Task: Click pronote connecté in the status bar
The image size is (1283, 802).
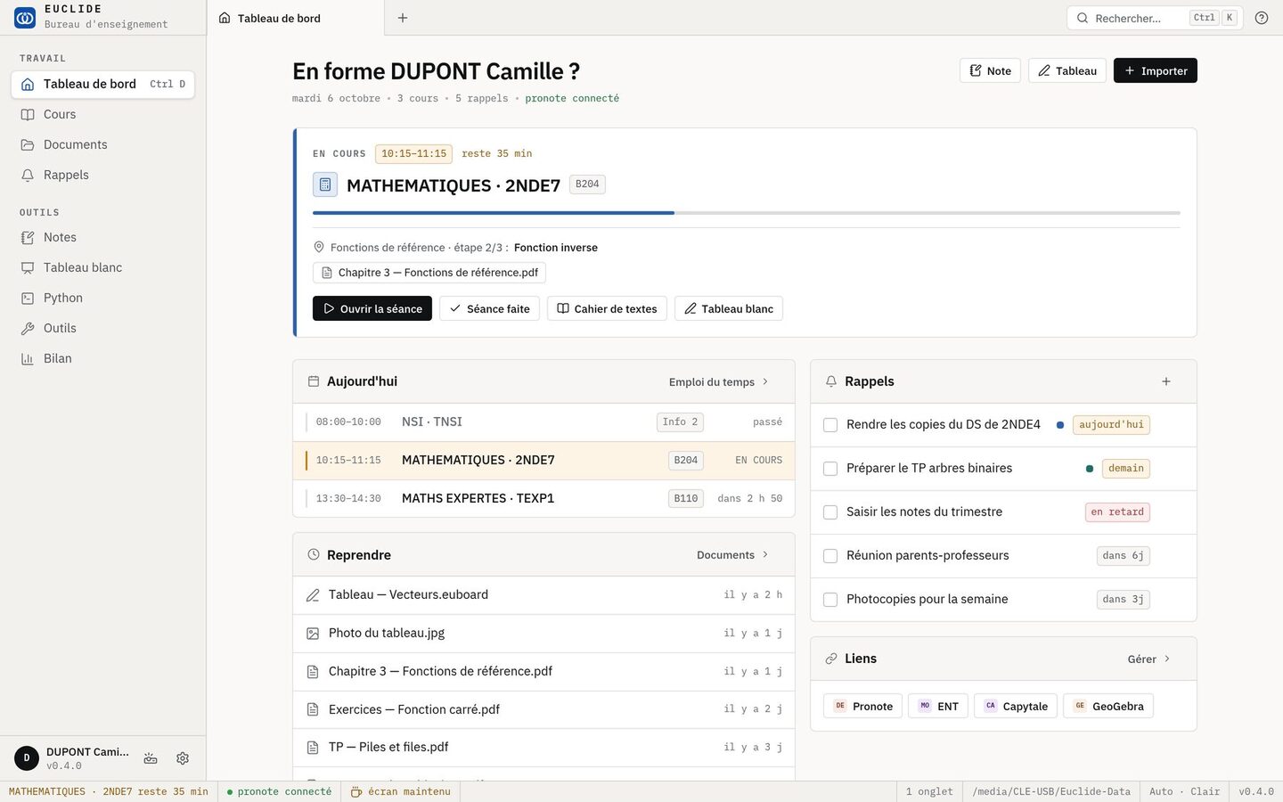Action: pyautogui.click(x=279, y=791)
